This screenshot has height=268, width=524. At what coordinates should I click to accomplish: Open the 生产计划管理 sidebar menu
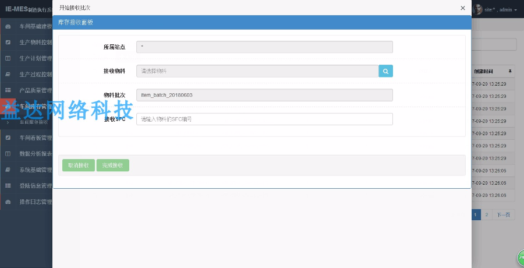26,58
